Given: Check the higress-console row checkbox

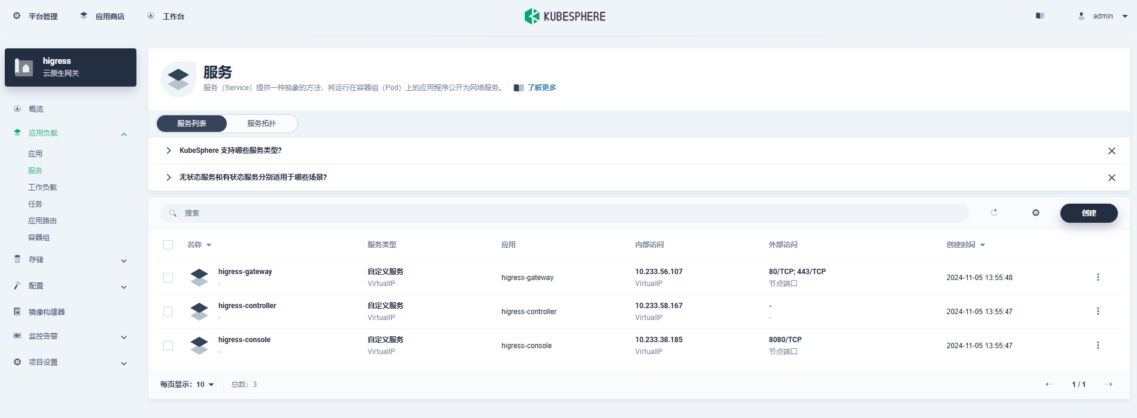Looking at the screenshot, I should coord(168,346).
